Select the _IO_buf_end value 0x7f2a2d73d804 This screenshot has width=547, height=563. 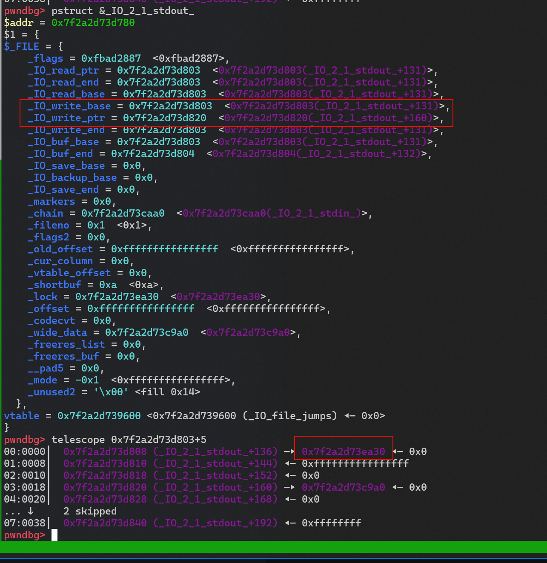153,154
